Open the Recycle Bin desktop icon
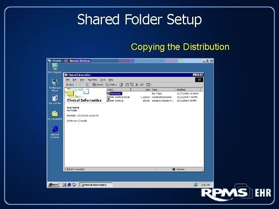 click(x=55, y=99)
